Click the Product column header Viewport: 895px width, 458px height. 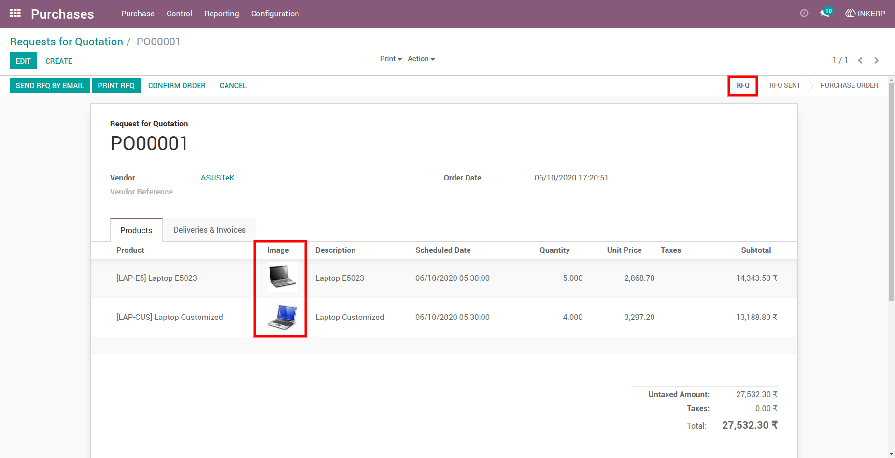[x=130, y=250]
